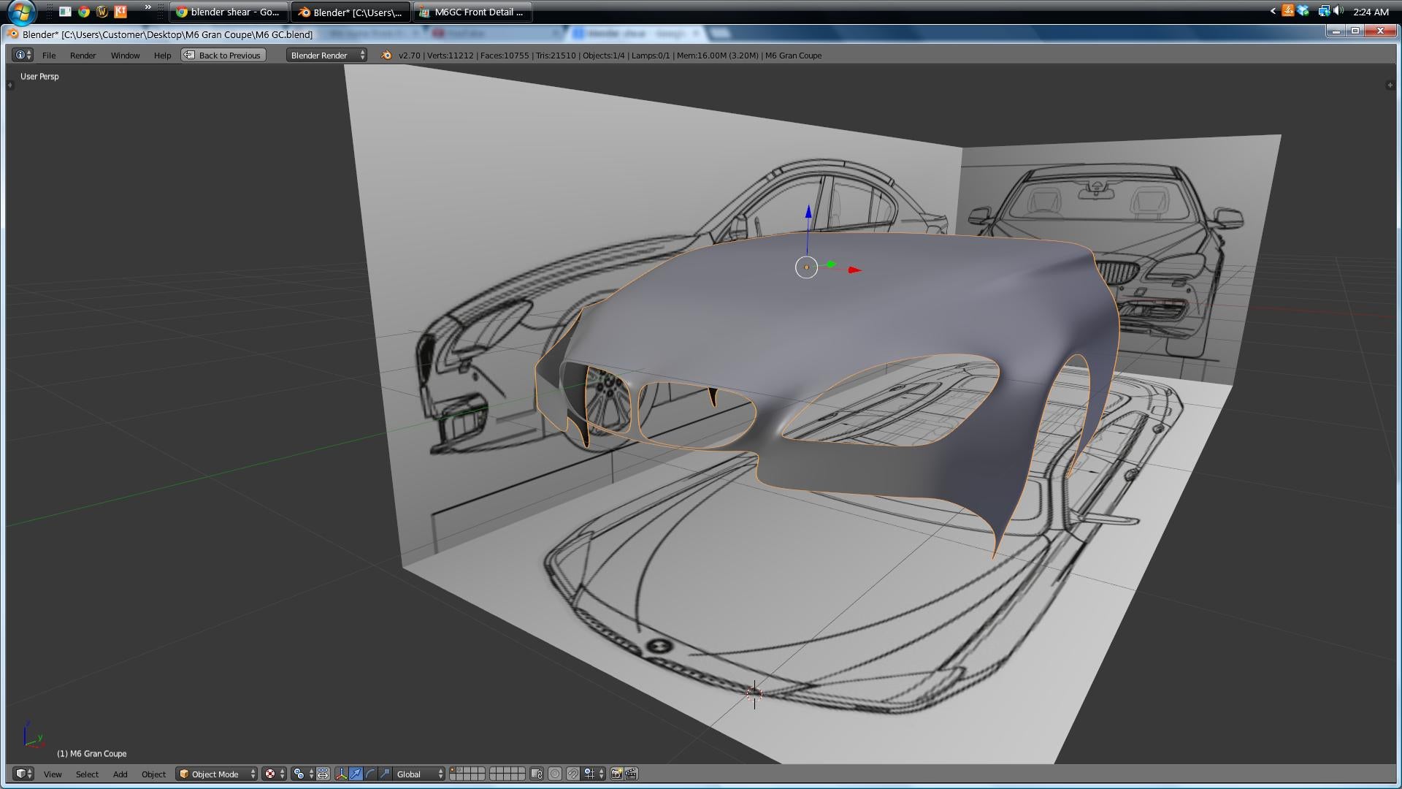
Task: Click the OpenGL render image camera icon
Action: (616, 774)
